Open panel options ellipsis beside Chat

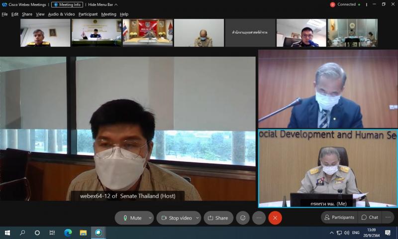(388, 218)
